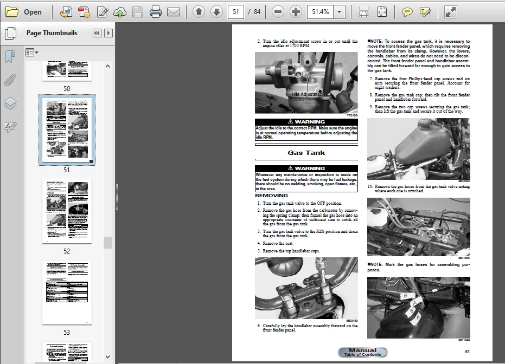The height and width of the screenshot is (364, 505).
Task: Select the page 51 thumbnail
Action: pos(67,130)
